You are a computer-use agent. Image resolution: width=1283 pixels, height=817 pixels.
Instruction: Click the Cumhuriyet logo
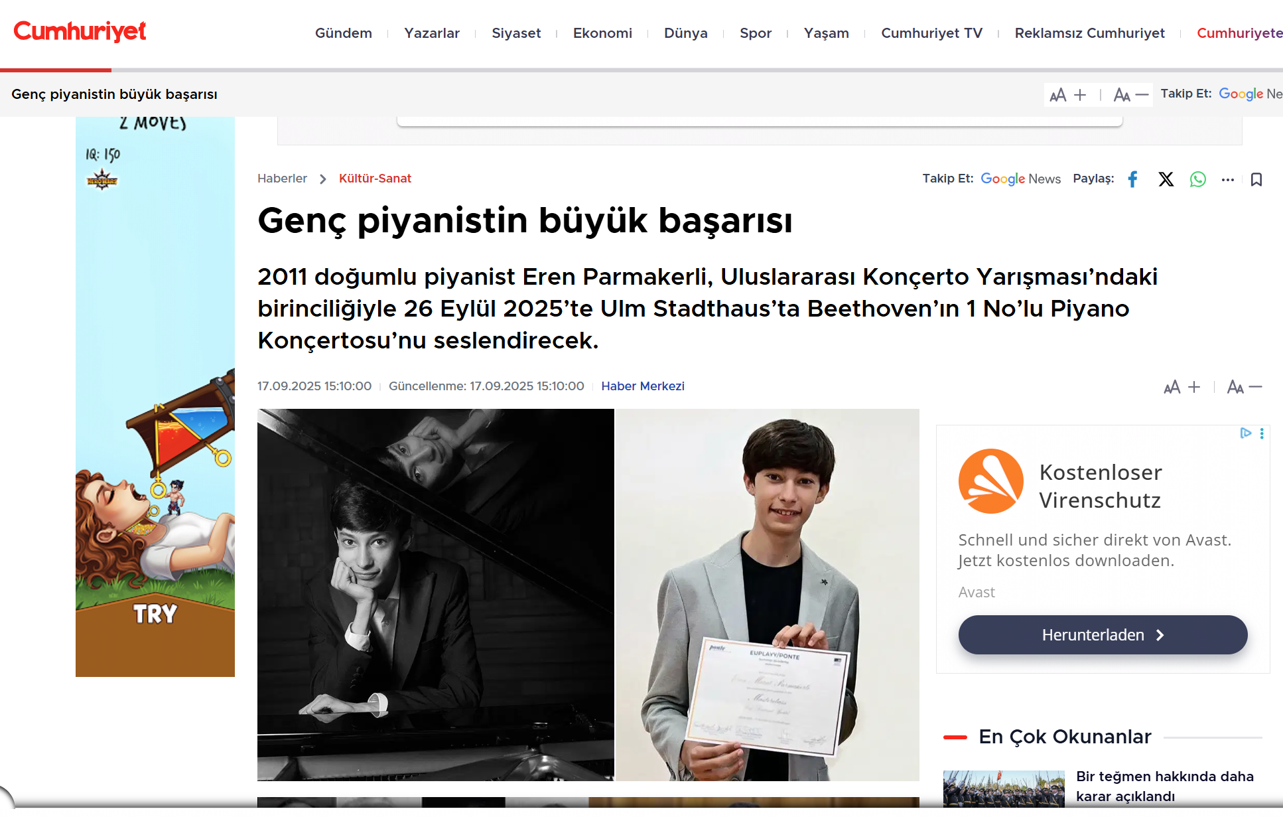pos(80,31)
